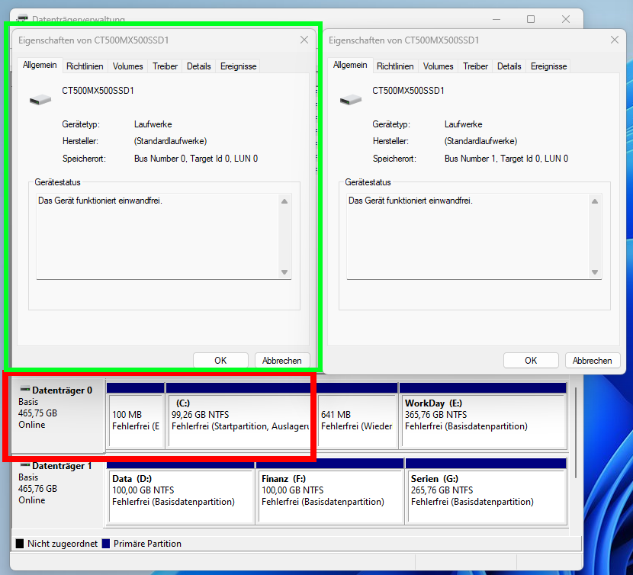Image resolution: width=633 pixels, height=575 pixels.
Task: Click Abbrechen in left properties dialog
Action: coord(281,360)
